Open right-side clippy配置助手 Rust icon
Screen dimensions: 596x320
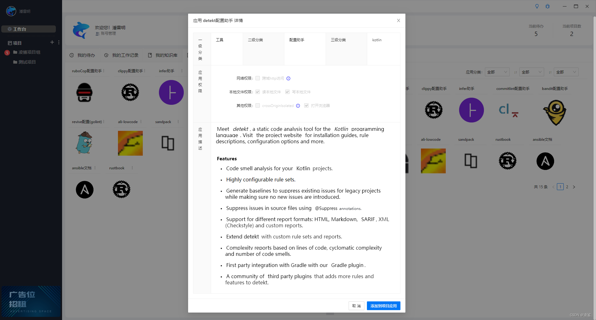[434, 110]
